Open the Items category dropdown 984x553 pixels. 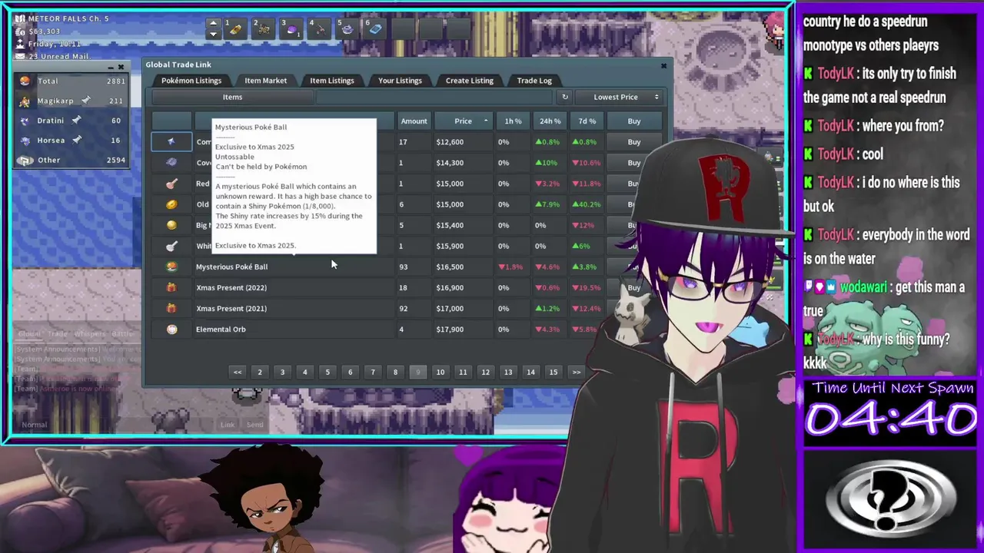[232, 98]
